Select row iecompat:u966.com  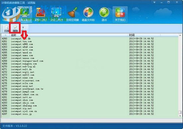point(90,44)
